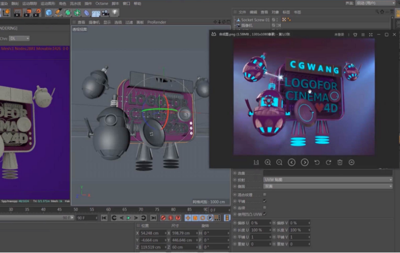Viewport: 400px width, 253px height.
Task: Open the Octane menu
Action: pos(102,4)
